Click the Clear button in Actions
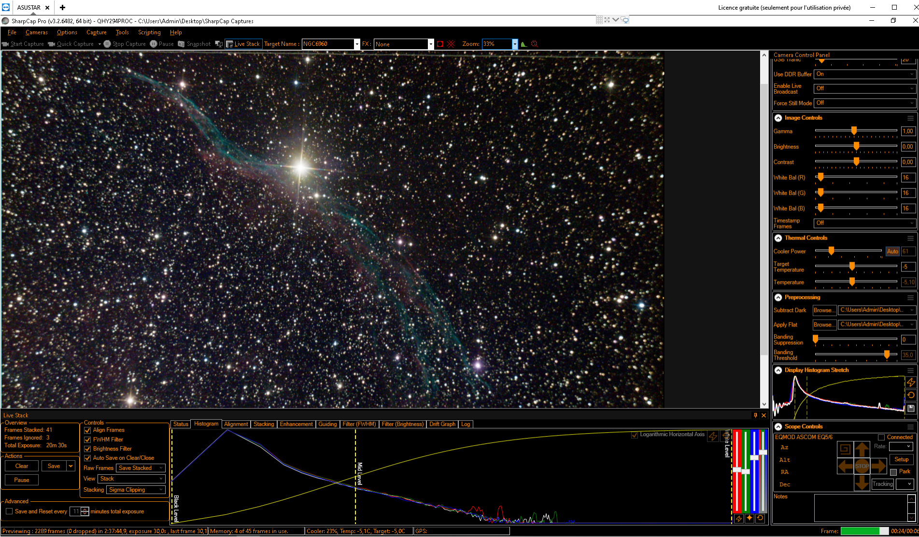919x537 pixels. click(22, 466)
